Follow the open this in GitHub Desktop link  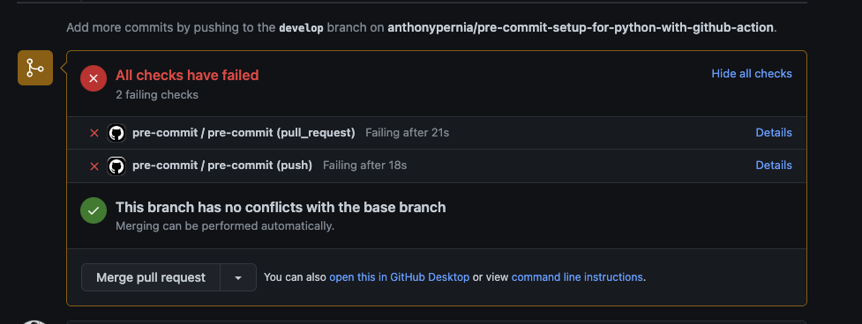(399, 277)
